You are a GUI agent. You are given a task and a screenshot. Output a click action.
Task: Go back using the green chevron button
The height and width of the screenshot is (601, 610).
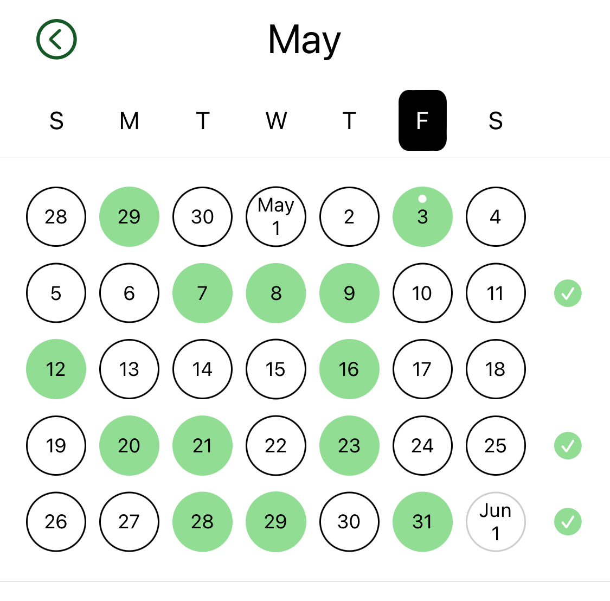point(56,39)
